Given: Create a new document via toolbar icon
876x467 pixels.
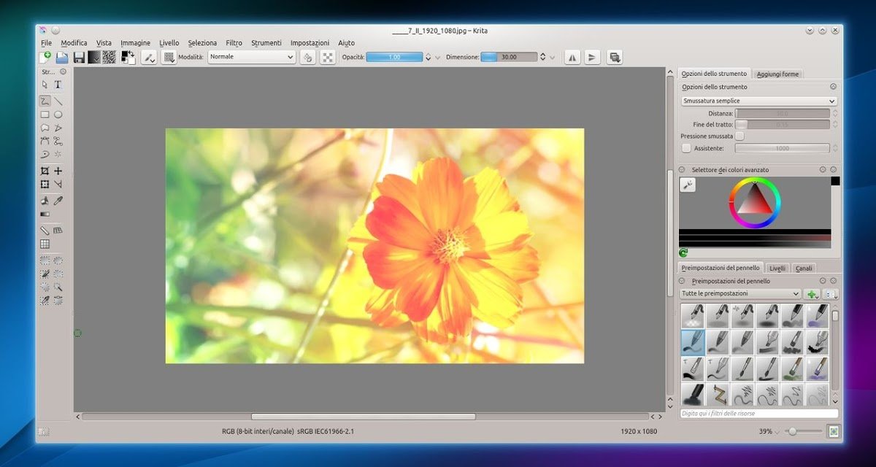Looking at the screenshot, I should pos(45,57).
